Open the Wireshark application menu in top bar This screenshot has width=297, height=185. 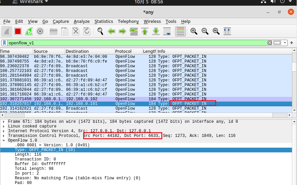coord(31,2)
